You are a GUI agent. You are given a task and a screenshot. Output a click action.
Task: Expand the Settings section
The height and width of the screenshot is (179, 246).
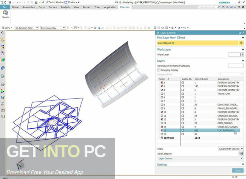click(x=243, y=164)
